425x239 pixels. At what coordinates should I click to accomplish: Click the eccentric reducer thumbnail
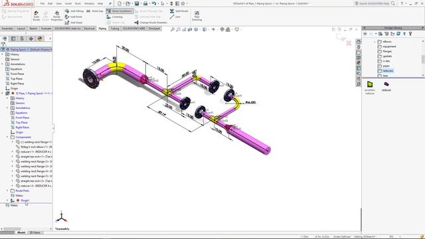370,84
